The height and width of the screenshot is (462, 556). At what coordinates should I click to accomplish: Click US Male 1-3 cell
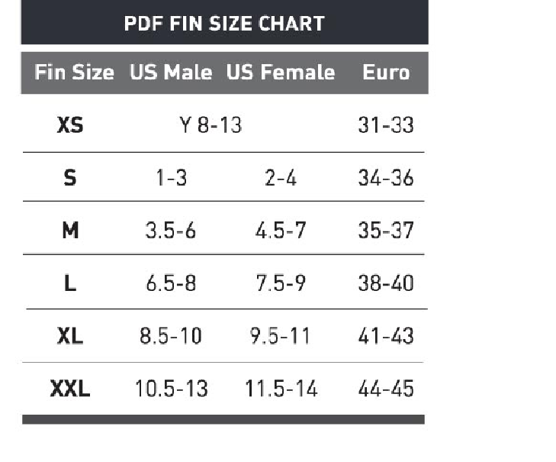(171, 178)
